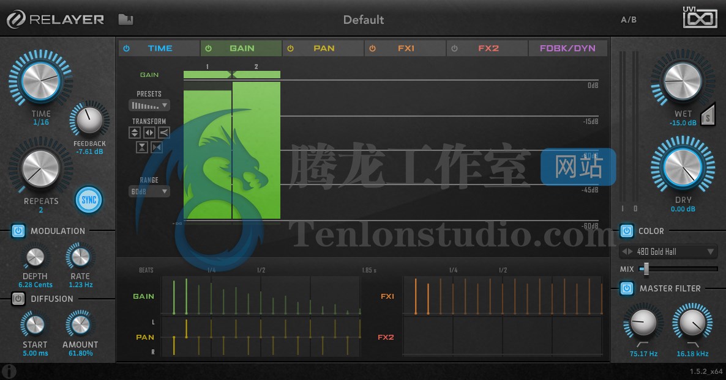The width and height of the screenshot is (726, 380).
Task: Toggle the FX1 layer power button
Action: click(x=372, y=48)
